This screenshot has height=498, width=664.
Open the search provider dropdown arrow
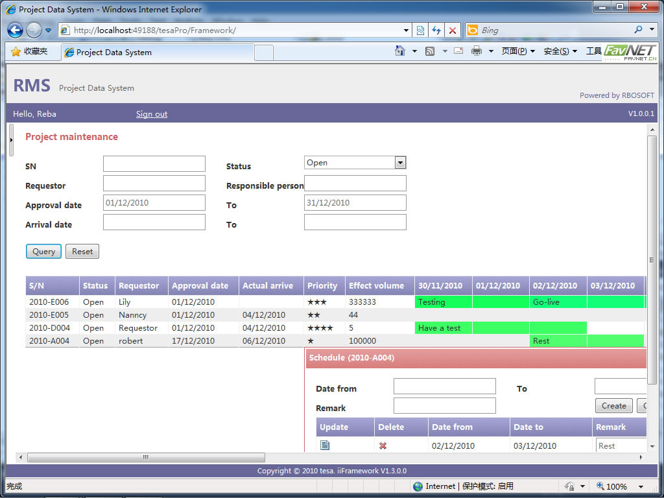(651, 30)
